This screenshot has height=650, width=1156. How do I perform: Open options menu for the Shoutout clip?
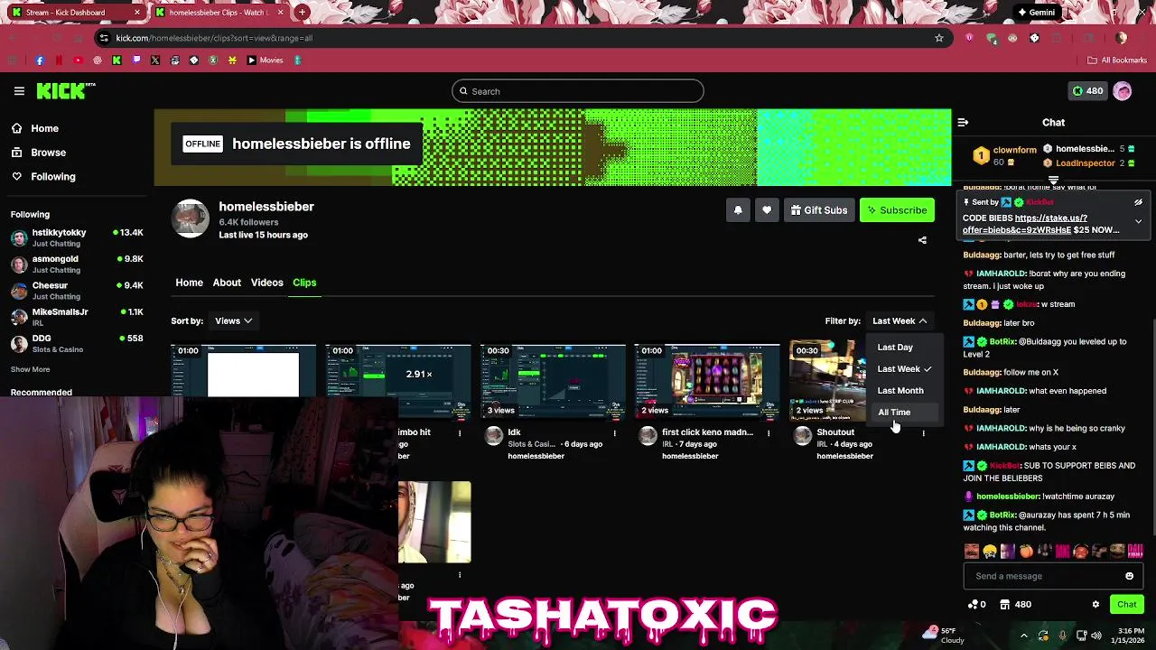923,433
